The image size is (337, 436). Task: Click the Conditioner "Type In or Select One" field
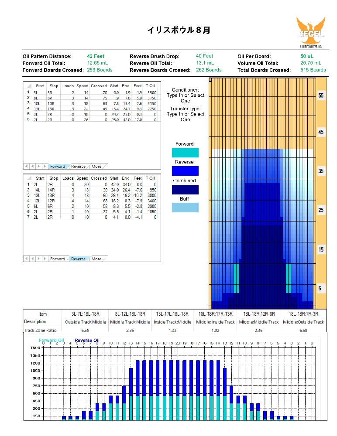click(186, 98)
